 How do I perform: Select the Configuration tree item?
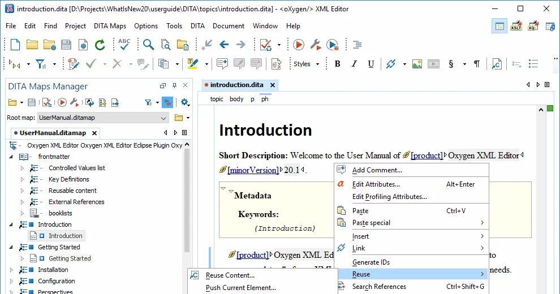(x=57, y=281)
